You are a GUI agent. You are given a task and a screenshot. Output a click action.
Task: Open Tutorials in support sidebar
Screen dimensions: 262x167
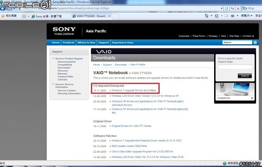[x=62, y=79]
